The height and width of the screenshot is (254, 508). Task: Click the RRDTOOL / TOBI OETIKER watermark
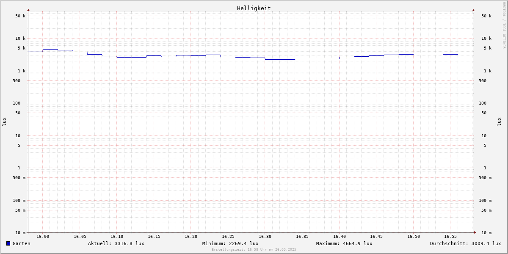click(504, 25)
